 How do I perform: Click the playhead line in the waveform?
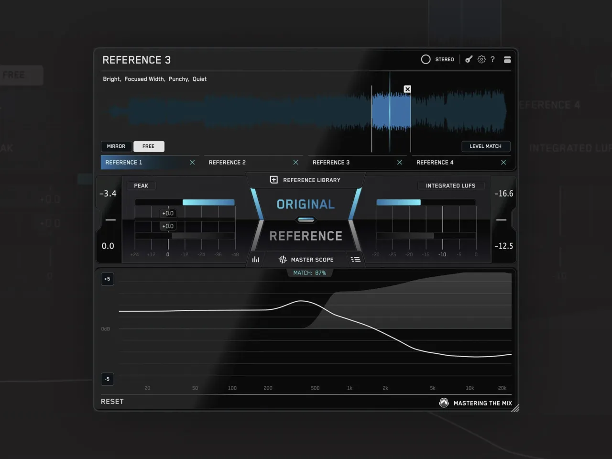click(390, 111)
